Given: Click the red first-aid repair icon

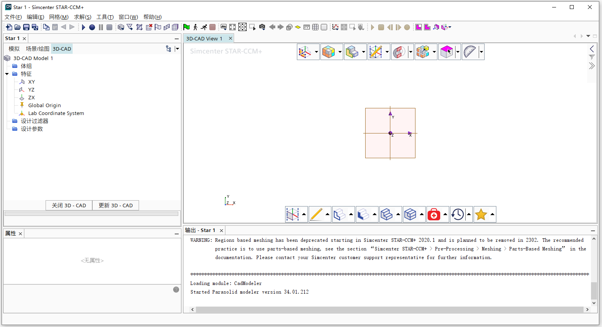Looking at the screenshot, I should [x=434, y=214].
